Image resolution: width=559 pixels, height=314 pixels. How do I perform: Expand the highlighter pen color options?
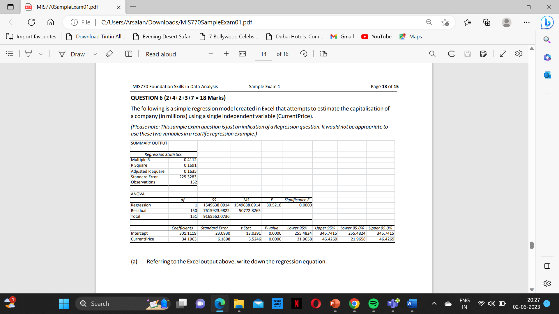(x=41, y=54)
